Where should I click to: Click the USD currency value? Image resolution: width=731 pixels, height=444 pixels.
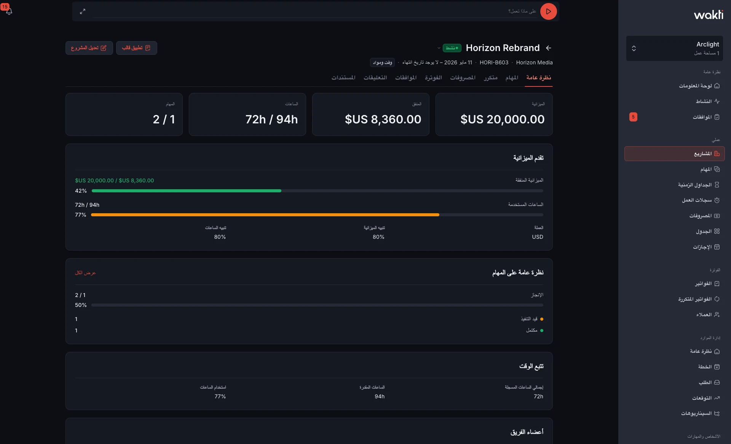tap(537, 237)
